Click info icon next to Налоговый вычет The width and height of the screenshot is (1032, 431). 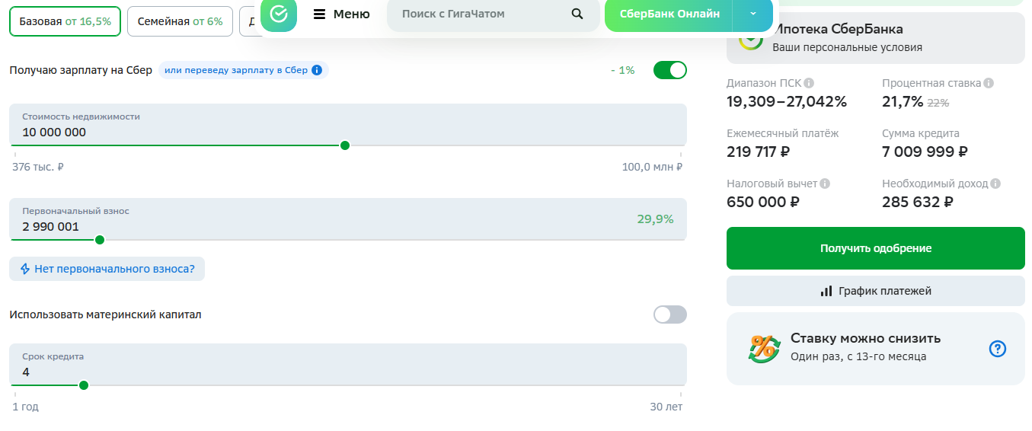point(825,184)
